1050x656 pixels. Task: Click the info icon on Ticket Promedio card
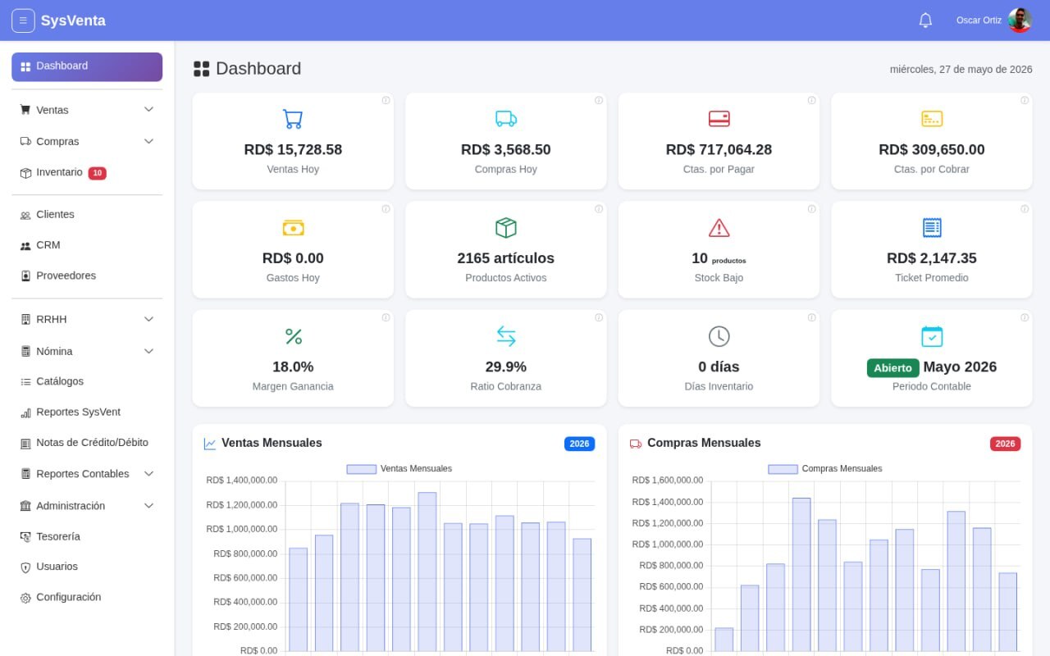coord(1025,209)
